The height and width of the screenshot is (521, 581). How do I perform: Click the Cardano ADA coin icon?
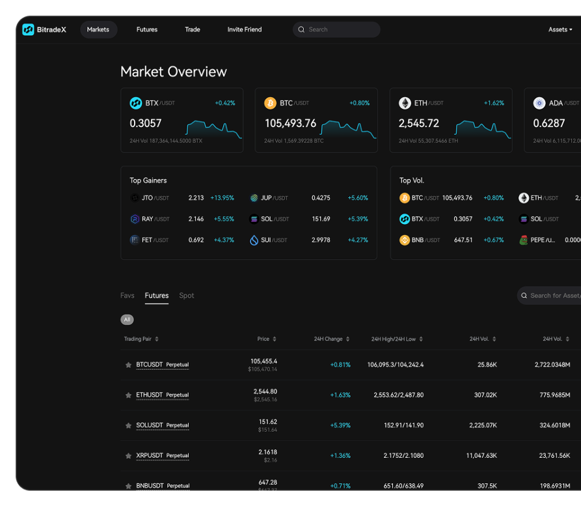pyautogui.click(x=539, y=103)
